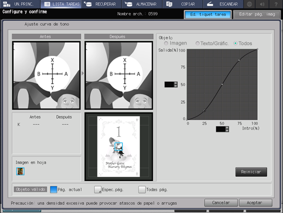Click blue selection box on page preview
Image resolution: width=283 pixels, height=213 pixels.
click(x=118, y=147)
